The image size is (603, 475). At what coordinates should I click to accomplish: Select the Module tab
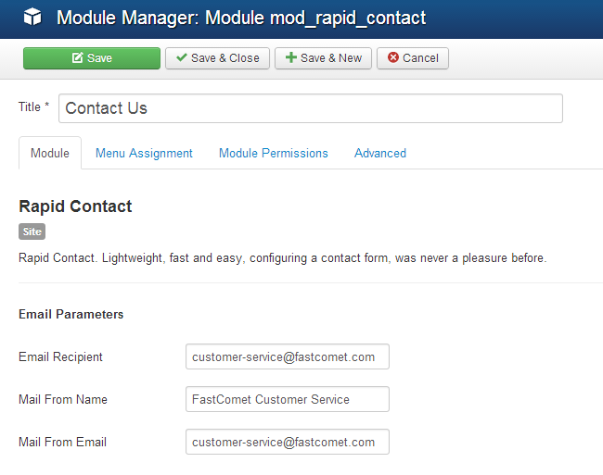tap(50, 153)
